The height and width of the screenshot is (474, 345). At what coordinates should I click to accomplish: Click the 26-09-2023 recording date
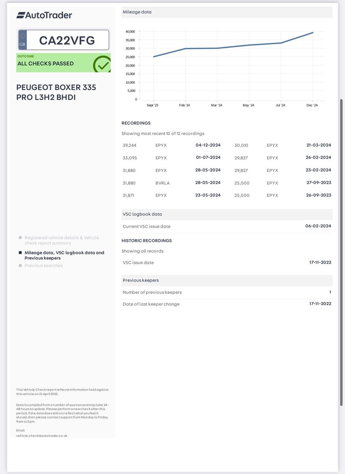[319, 195]
